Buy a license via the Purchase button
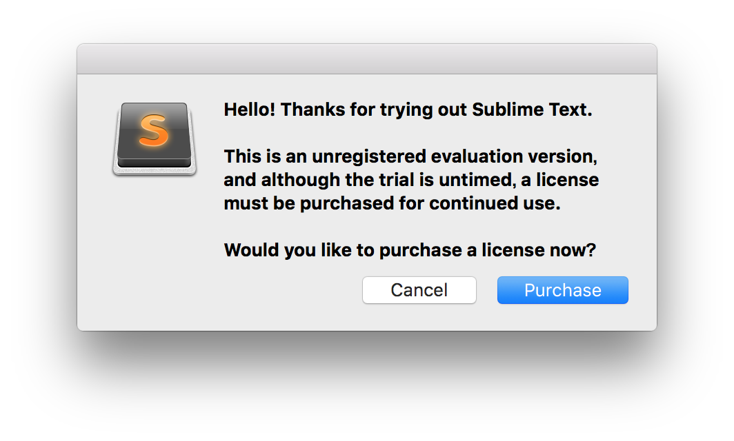Screen dimensions: 734x441 pyautogui.click(x=563, y=290)
